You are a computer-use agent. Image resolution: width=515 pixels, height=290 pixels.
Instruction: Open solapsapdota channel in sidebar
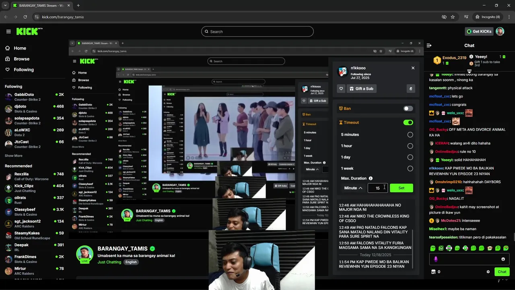click(34, 120)
